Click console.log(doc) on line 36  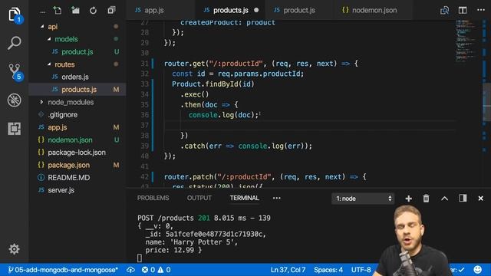coord(223,115)
